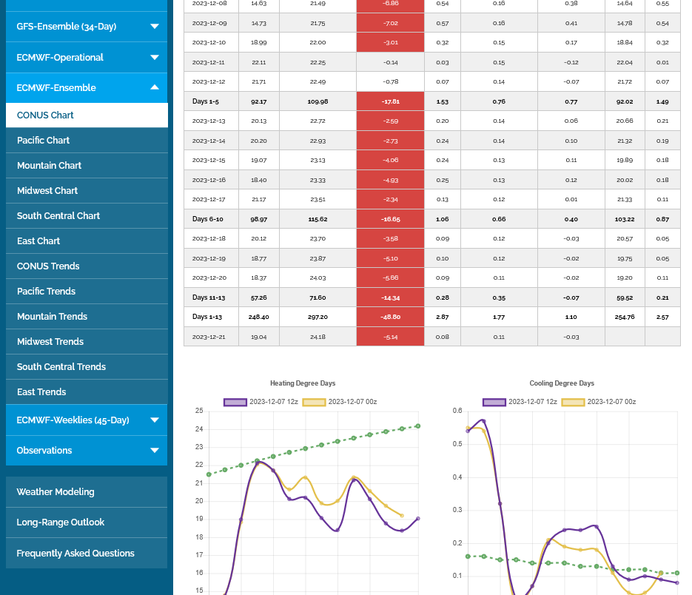
Task: Open the CONUS Chart page
Action: point(45,115)
